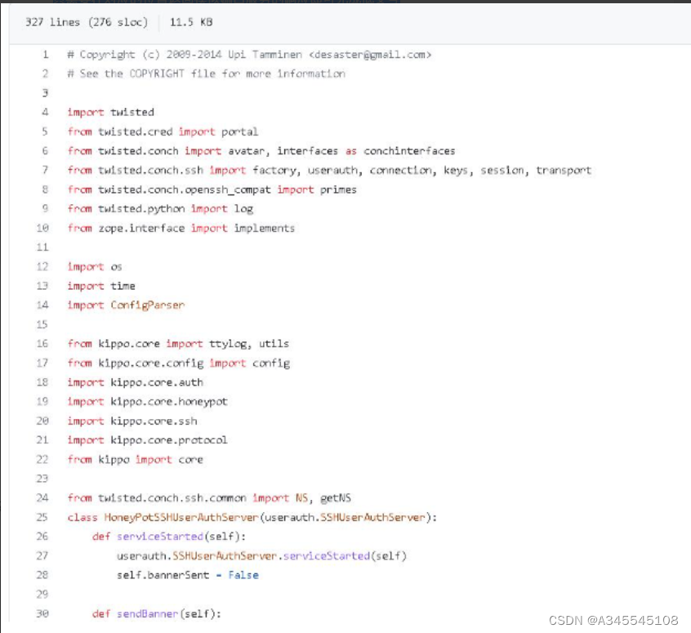Select line number 10 in the gutter
Screen dimensions: 691x633
[42, 228]
